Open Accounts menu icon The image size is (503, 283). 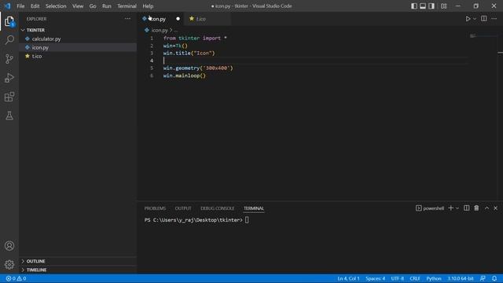9,246
